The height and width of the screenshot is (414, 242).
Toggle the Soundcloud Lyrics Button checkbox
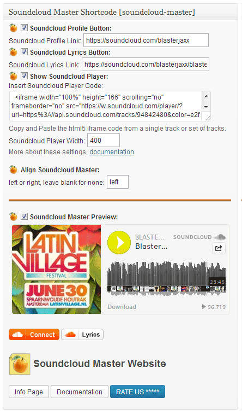coord(24,52)
